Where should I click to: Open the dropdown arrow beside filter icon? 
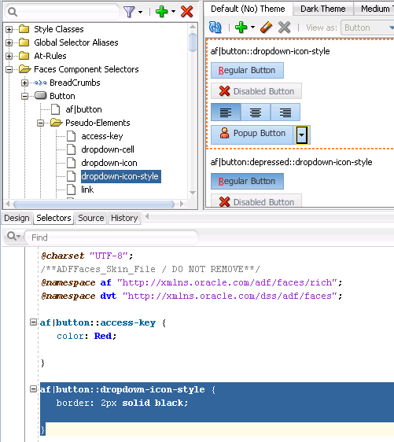point(140,12)
